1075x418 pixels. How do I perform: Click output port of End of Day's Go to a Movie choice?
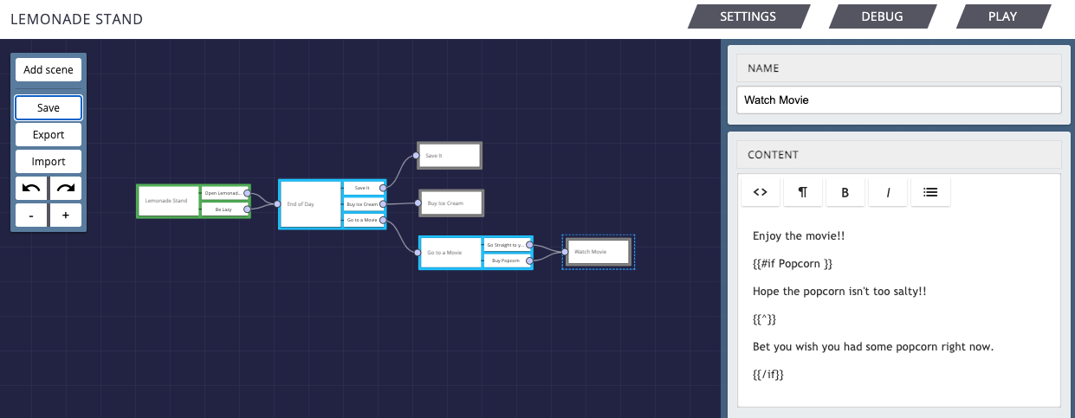383,220
